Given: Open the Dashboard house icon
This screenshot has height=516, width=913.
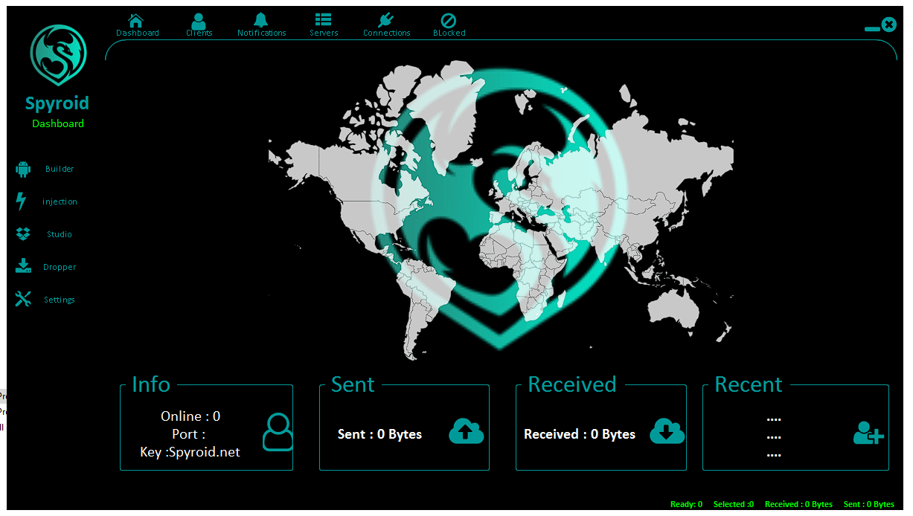Looking at the screenshot, I should pyautogui.click(x=136, y=20).
